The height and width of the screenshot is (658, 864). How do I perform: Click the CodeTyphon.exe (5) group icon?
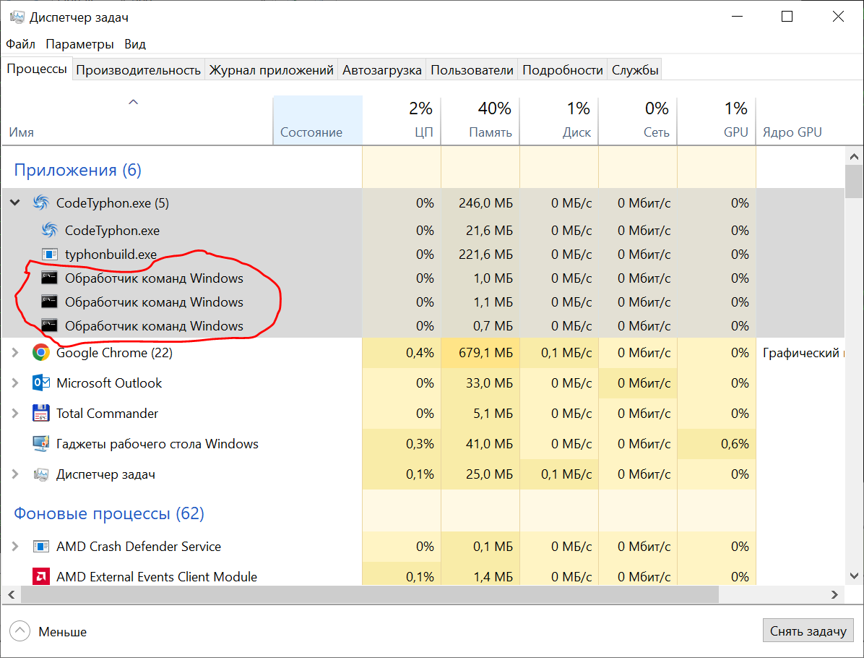pyautogui.click(x=40, y=203)
